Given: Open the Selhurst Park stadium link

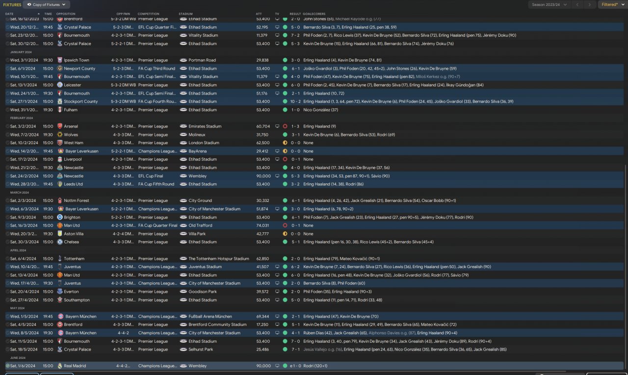Looking at the screenshot, I should click(x=201, y=350).
